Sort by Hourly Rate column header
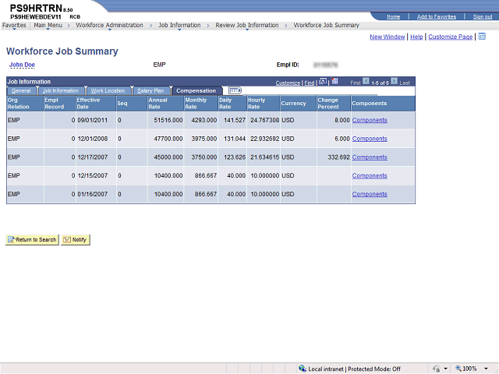499x374 pixels. [x=257, y=104]
